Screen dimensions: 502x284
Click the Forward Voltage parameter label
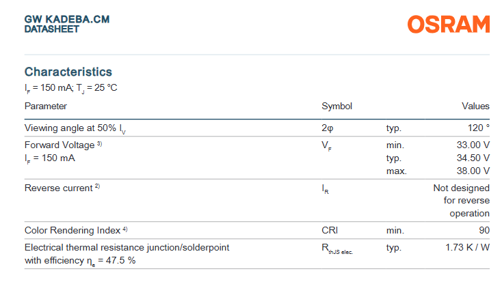point(59,145)
